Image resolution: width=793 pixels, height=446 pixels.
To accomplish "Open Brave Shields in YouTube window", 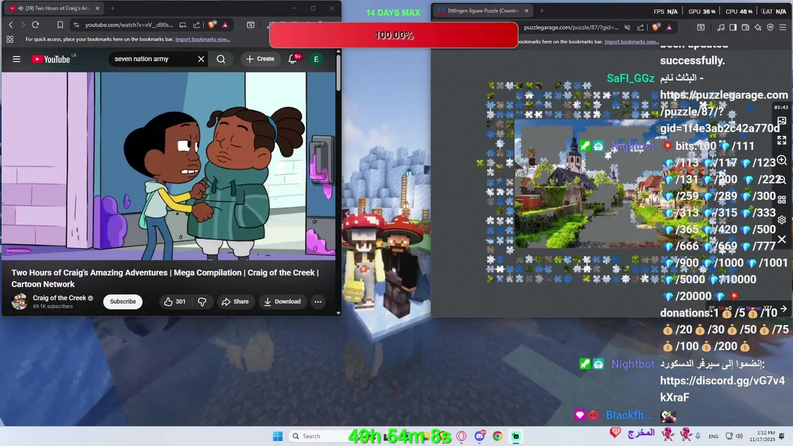I will click(x=212, y=25).
